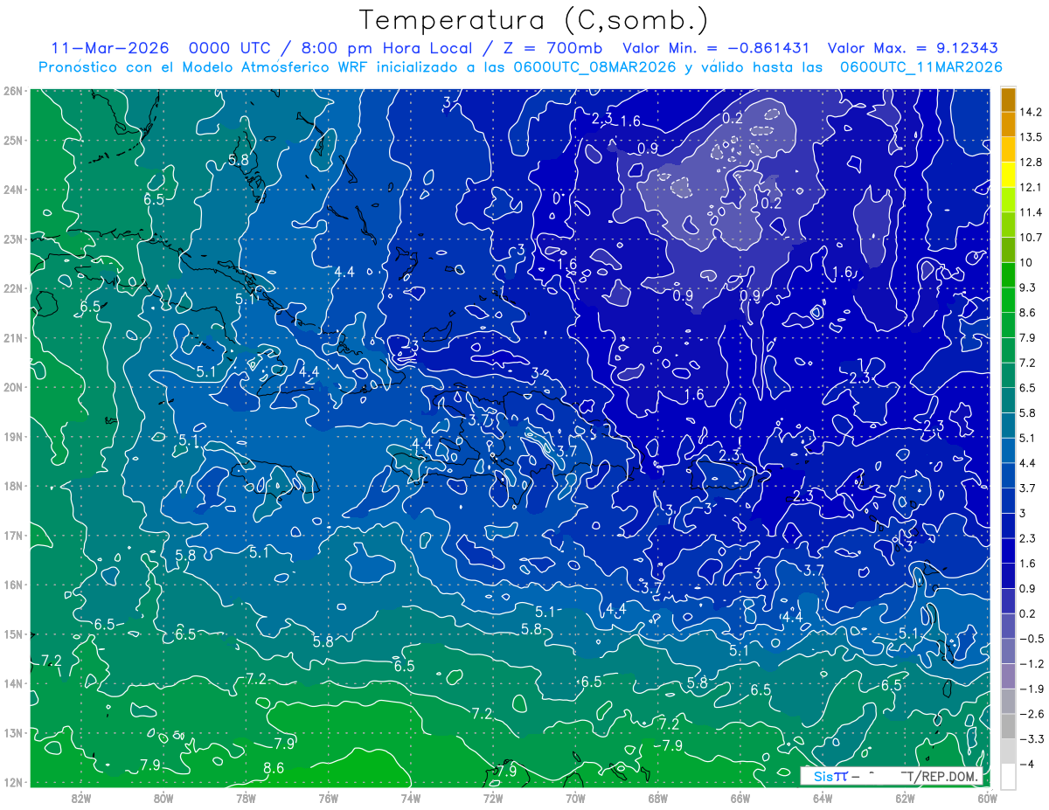
Task: Click the white legend swatch below -4
Action: coord(1008,775)
